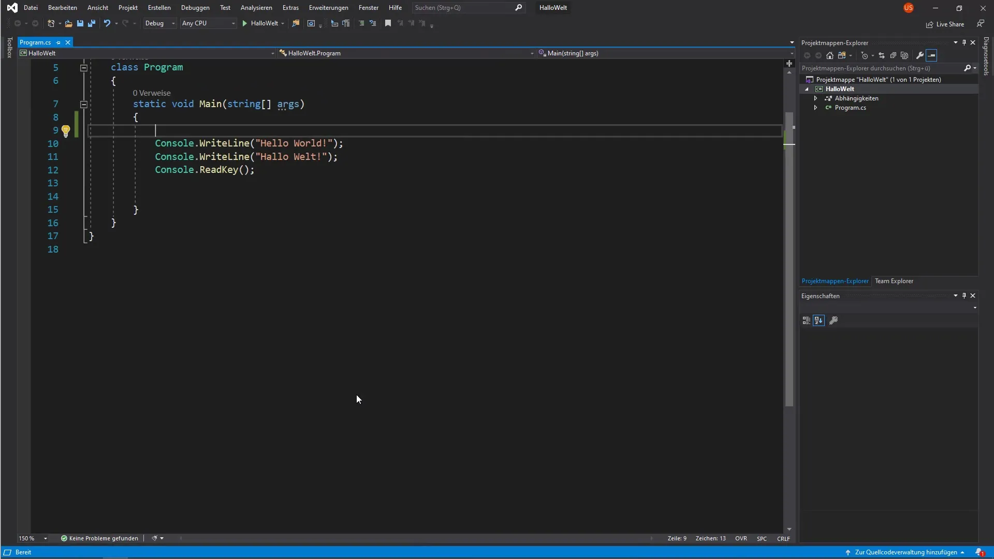Screen dimensions: 994x559
Task: Click the notifications bell in the status bar
Action: point(980,552)
